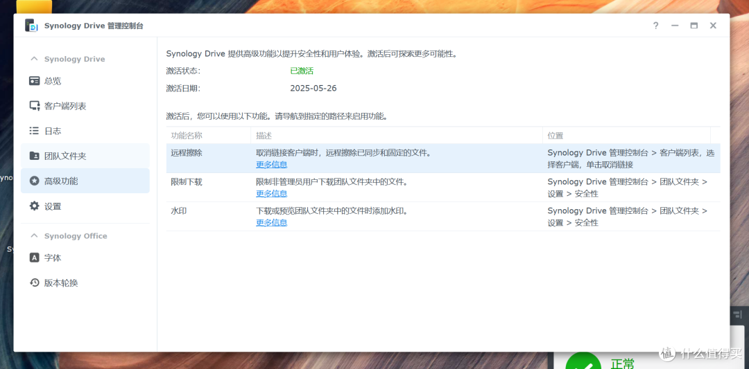Click the 团队文件夹 folder icon
The width and height of the screenshot is (749, 369).
35,156
